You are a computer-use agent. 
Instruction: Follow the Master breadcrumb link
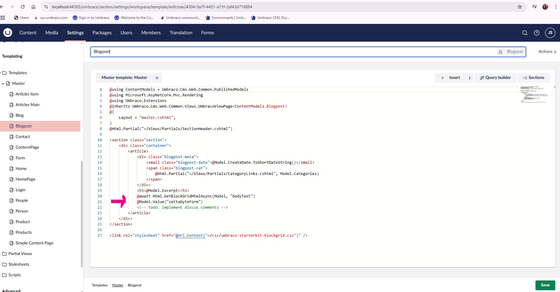pyautogui.click(x=118, y=285)
